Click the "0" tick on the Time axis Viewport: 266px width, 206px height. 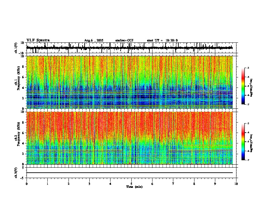(x=27, y=184)
